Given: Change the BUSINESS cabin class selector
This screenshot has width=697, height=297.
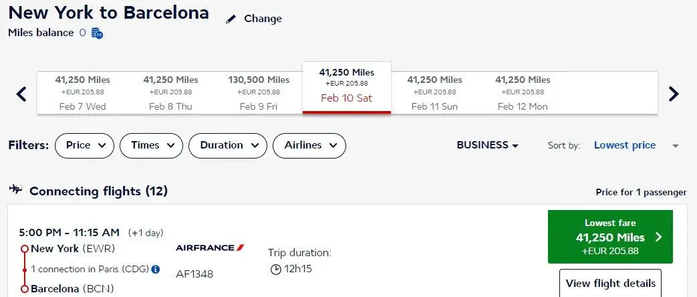Looking at the screenshot, I should (488, 145).
